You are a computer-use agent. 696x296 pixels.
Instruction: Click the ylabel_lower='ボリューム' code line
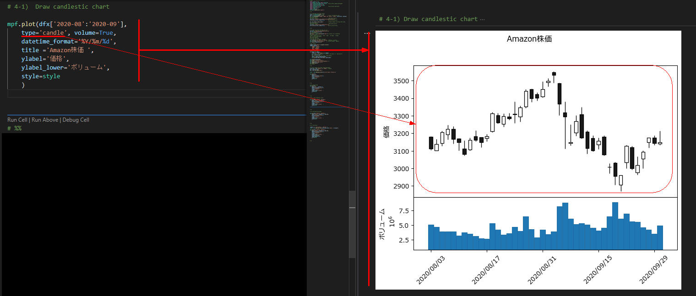tap(65, 68)
